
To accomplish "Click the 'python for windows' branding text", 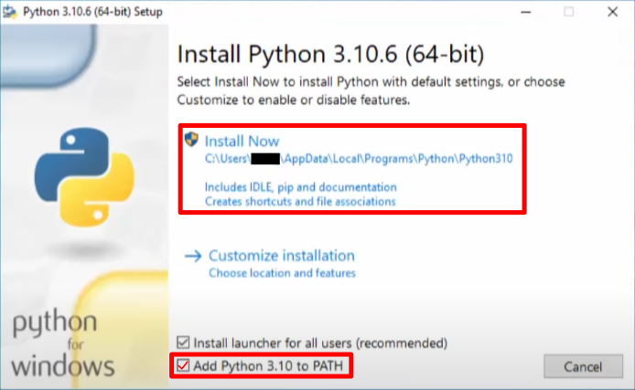I will [x=63, y=344].
